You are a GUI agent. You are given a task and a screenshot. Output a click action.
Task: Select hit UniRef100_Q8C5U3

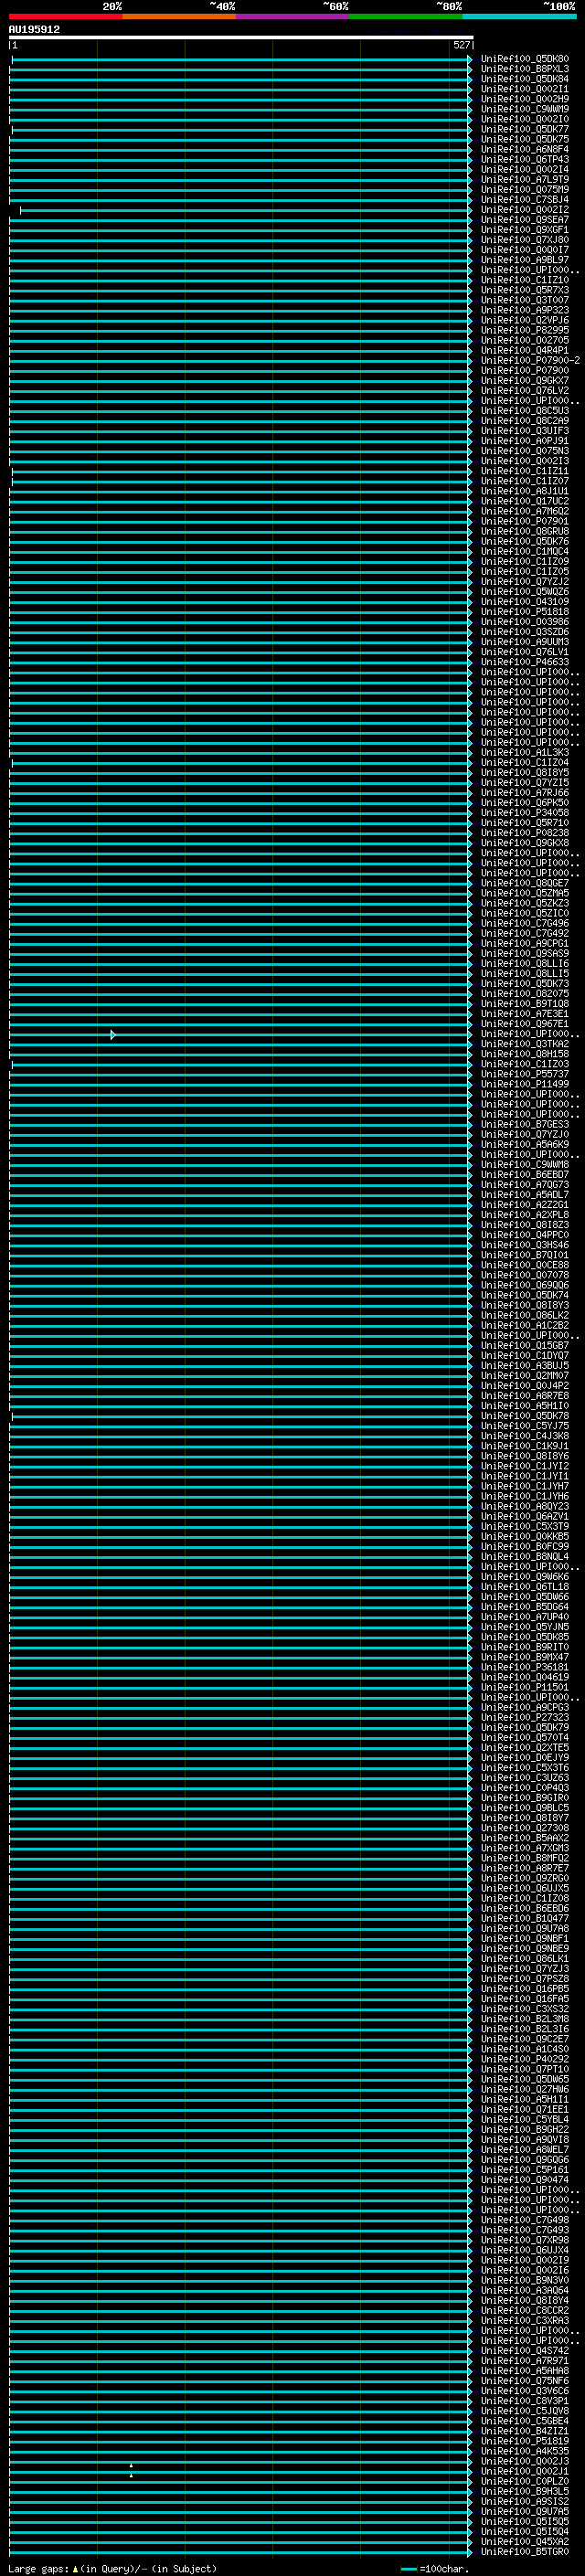click(x=524, y=411)
